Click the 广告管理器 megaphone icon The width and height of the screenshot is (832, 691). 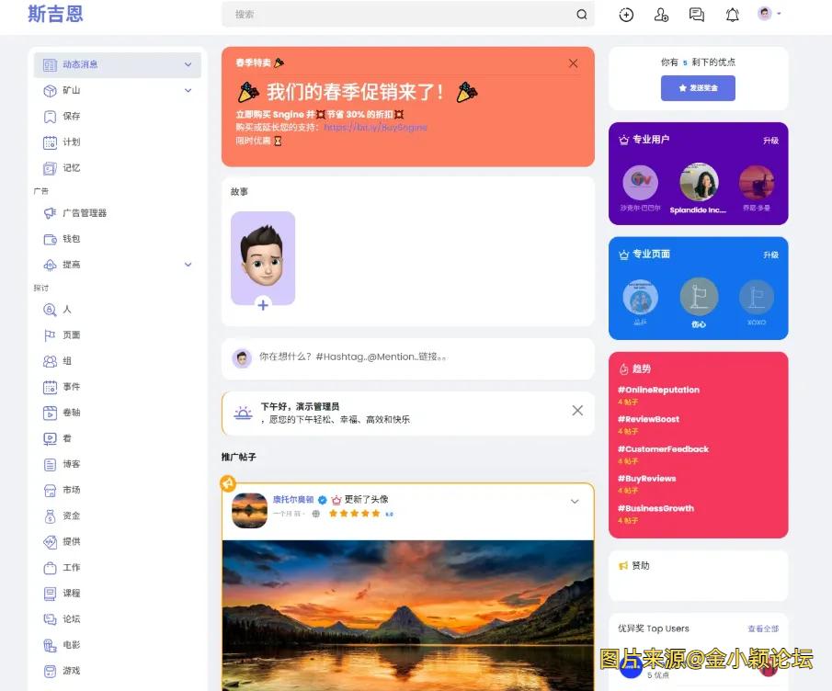pos(50,213)
